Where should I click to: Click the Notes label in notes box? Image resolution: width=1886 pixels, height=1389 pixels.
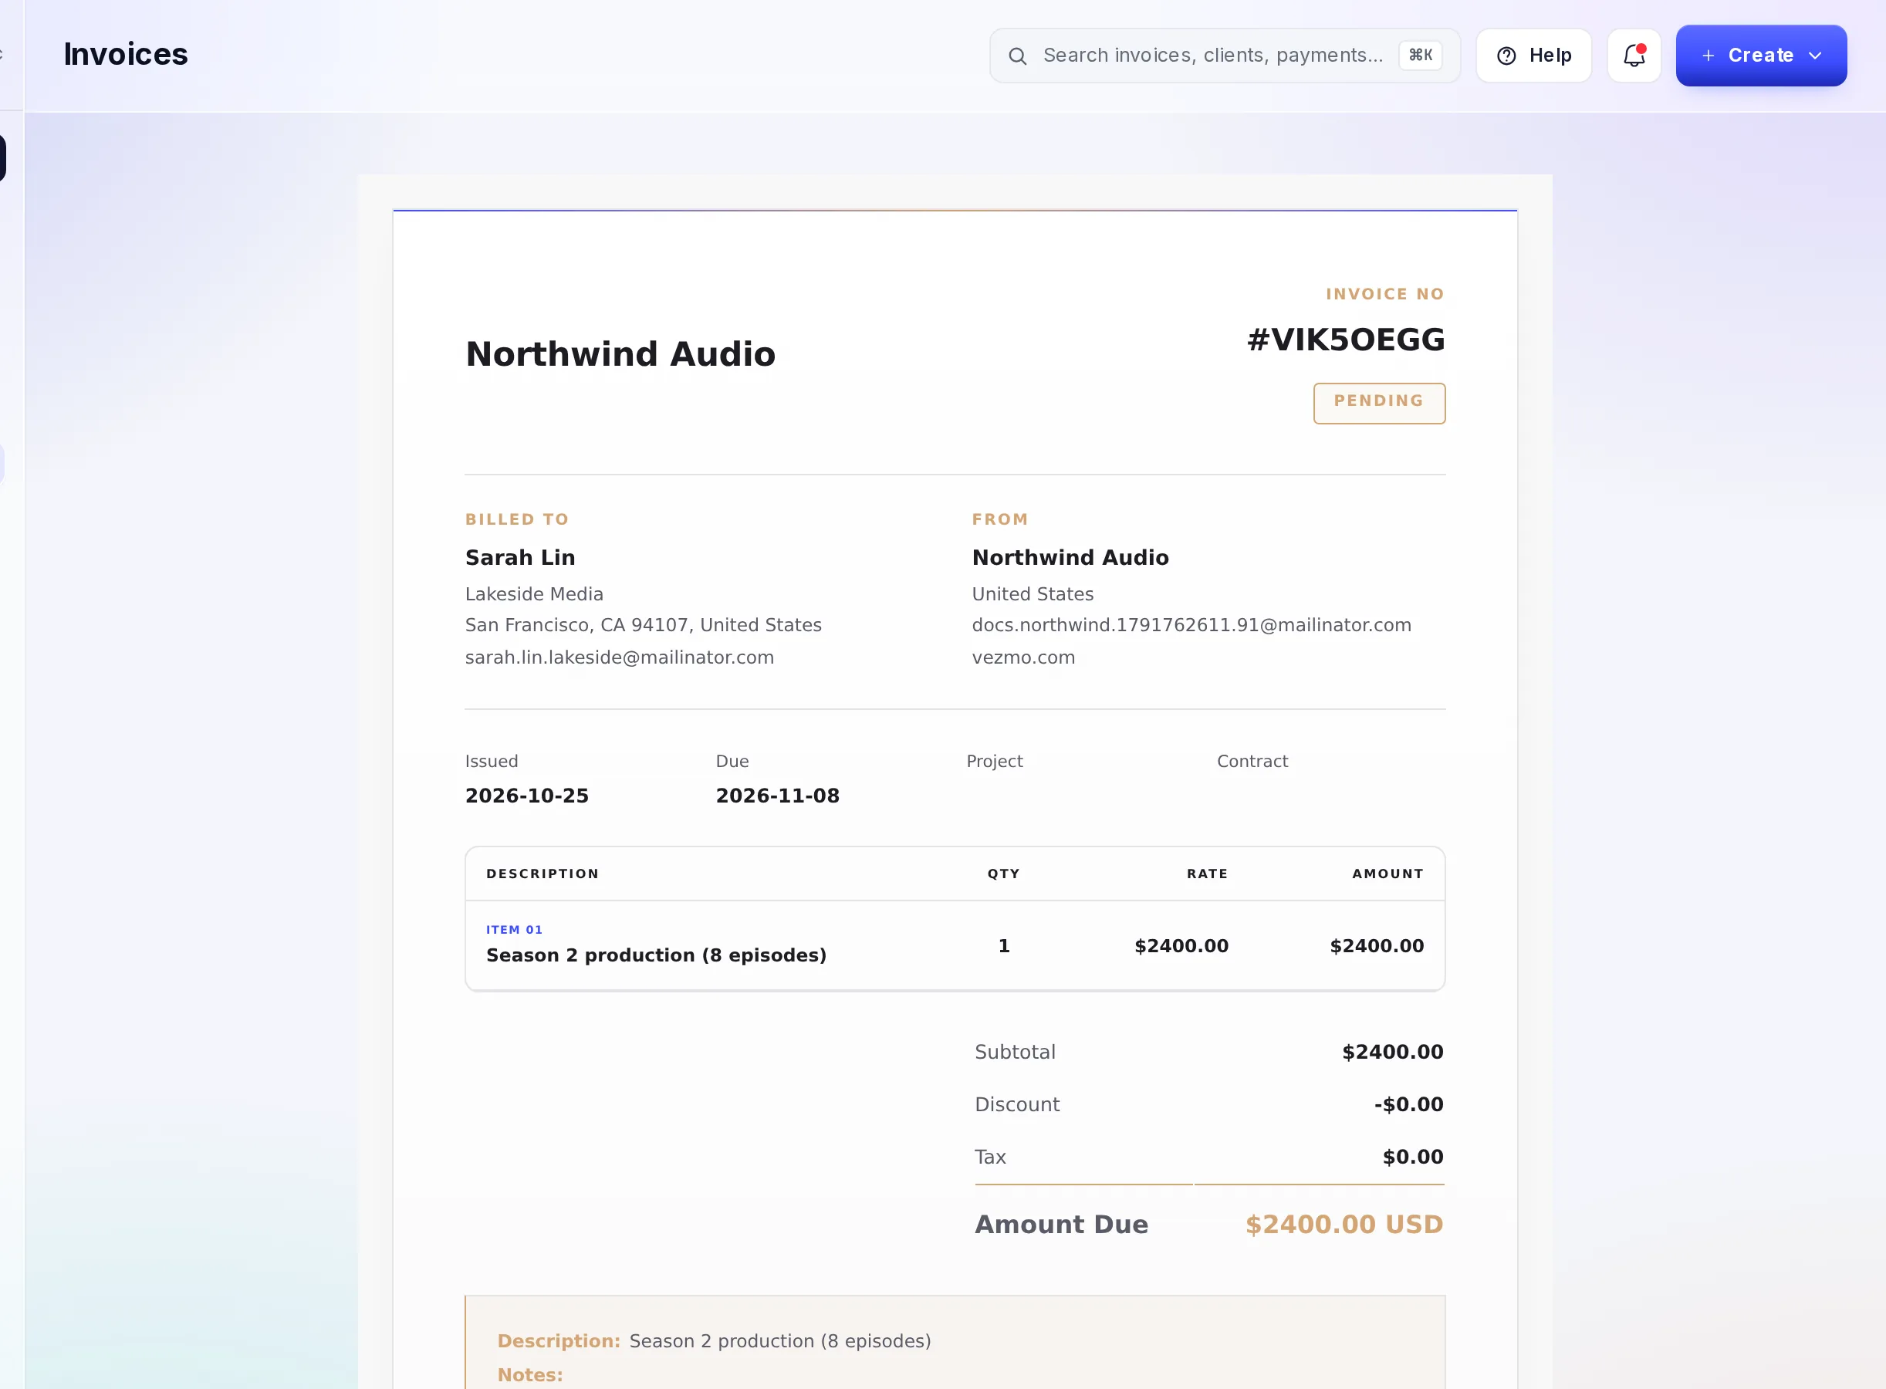coord(529,1374)
